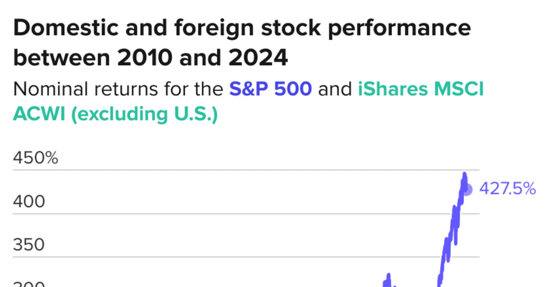Click the 450% horizontal gridline
The width and height of the screenshot is (549, 287).
click(246, 170)
